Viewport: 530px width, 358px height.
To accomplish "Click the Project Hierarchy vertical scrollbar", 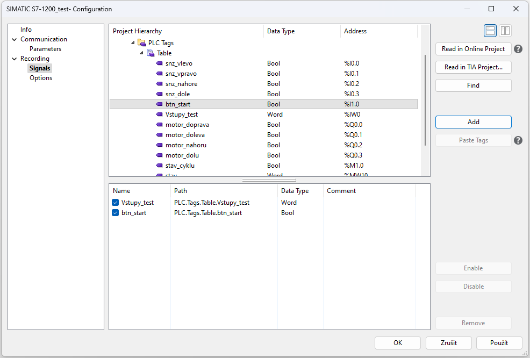I will 425,101.
